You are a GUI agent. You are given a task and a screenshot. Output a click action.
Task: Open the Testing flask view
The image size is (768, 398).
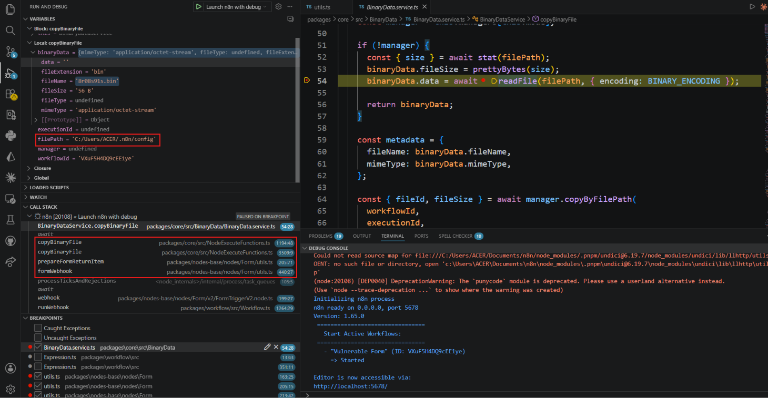pyautogui.click(x=10, y=220)
